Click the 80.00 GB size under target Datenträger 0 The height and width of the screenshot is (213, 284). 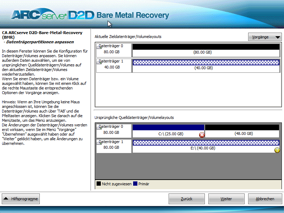coord(111,52)
